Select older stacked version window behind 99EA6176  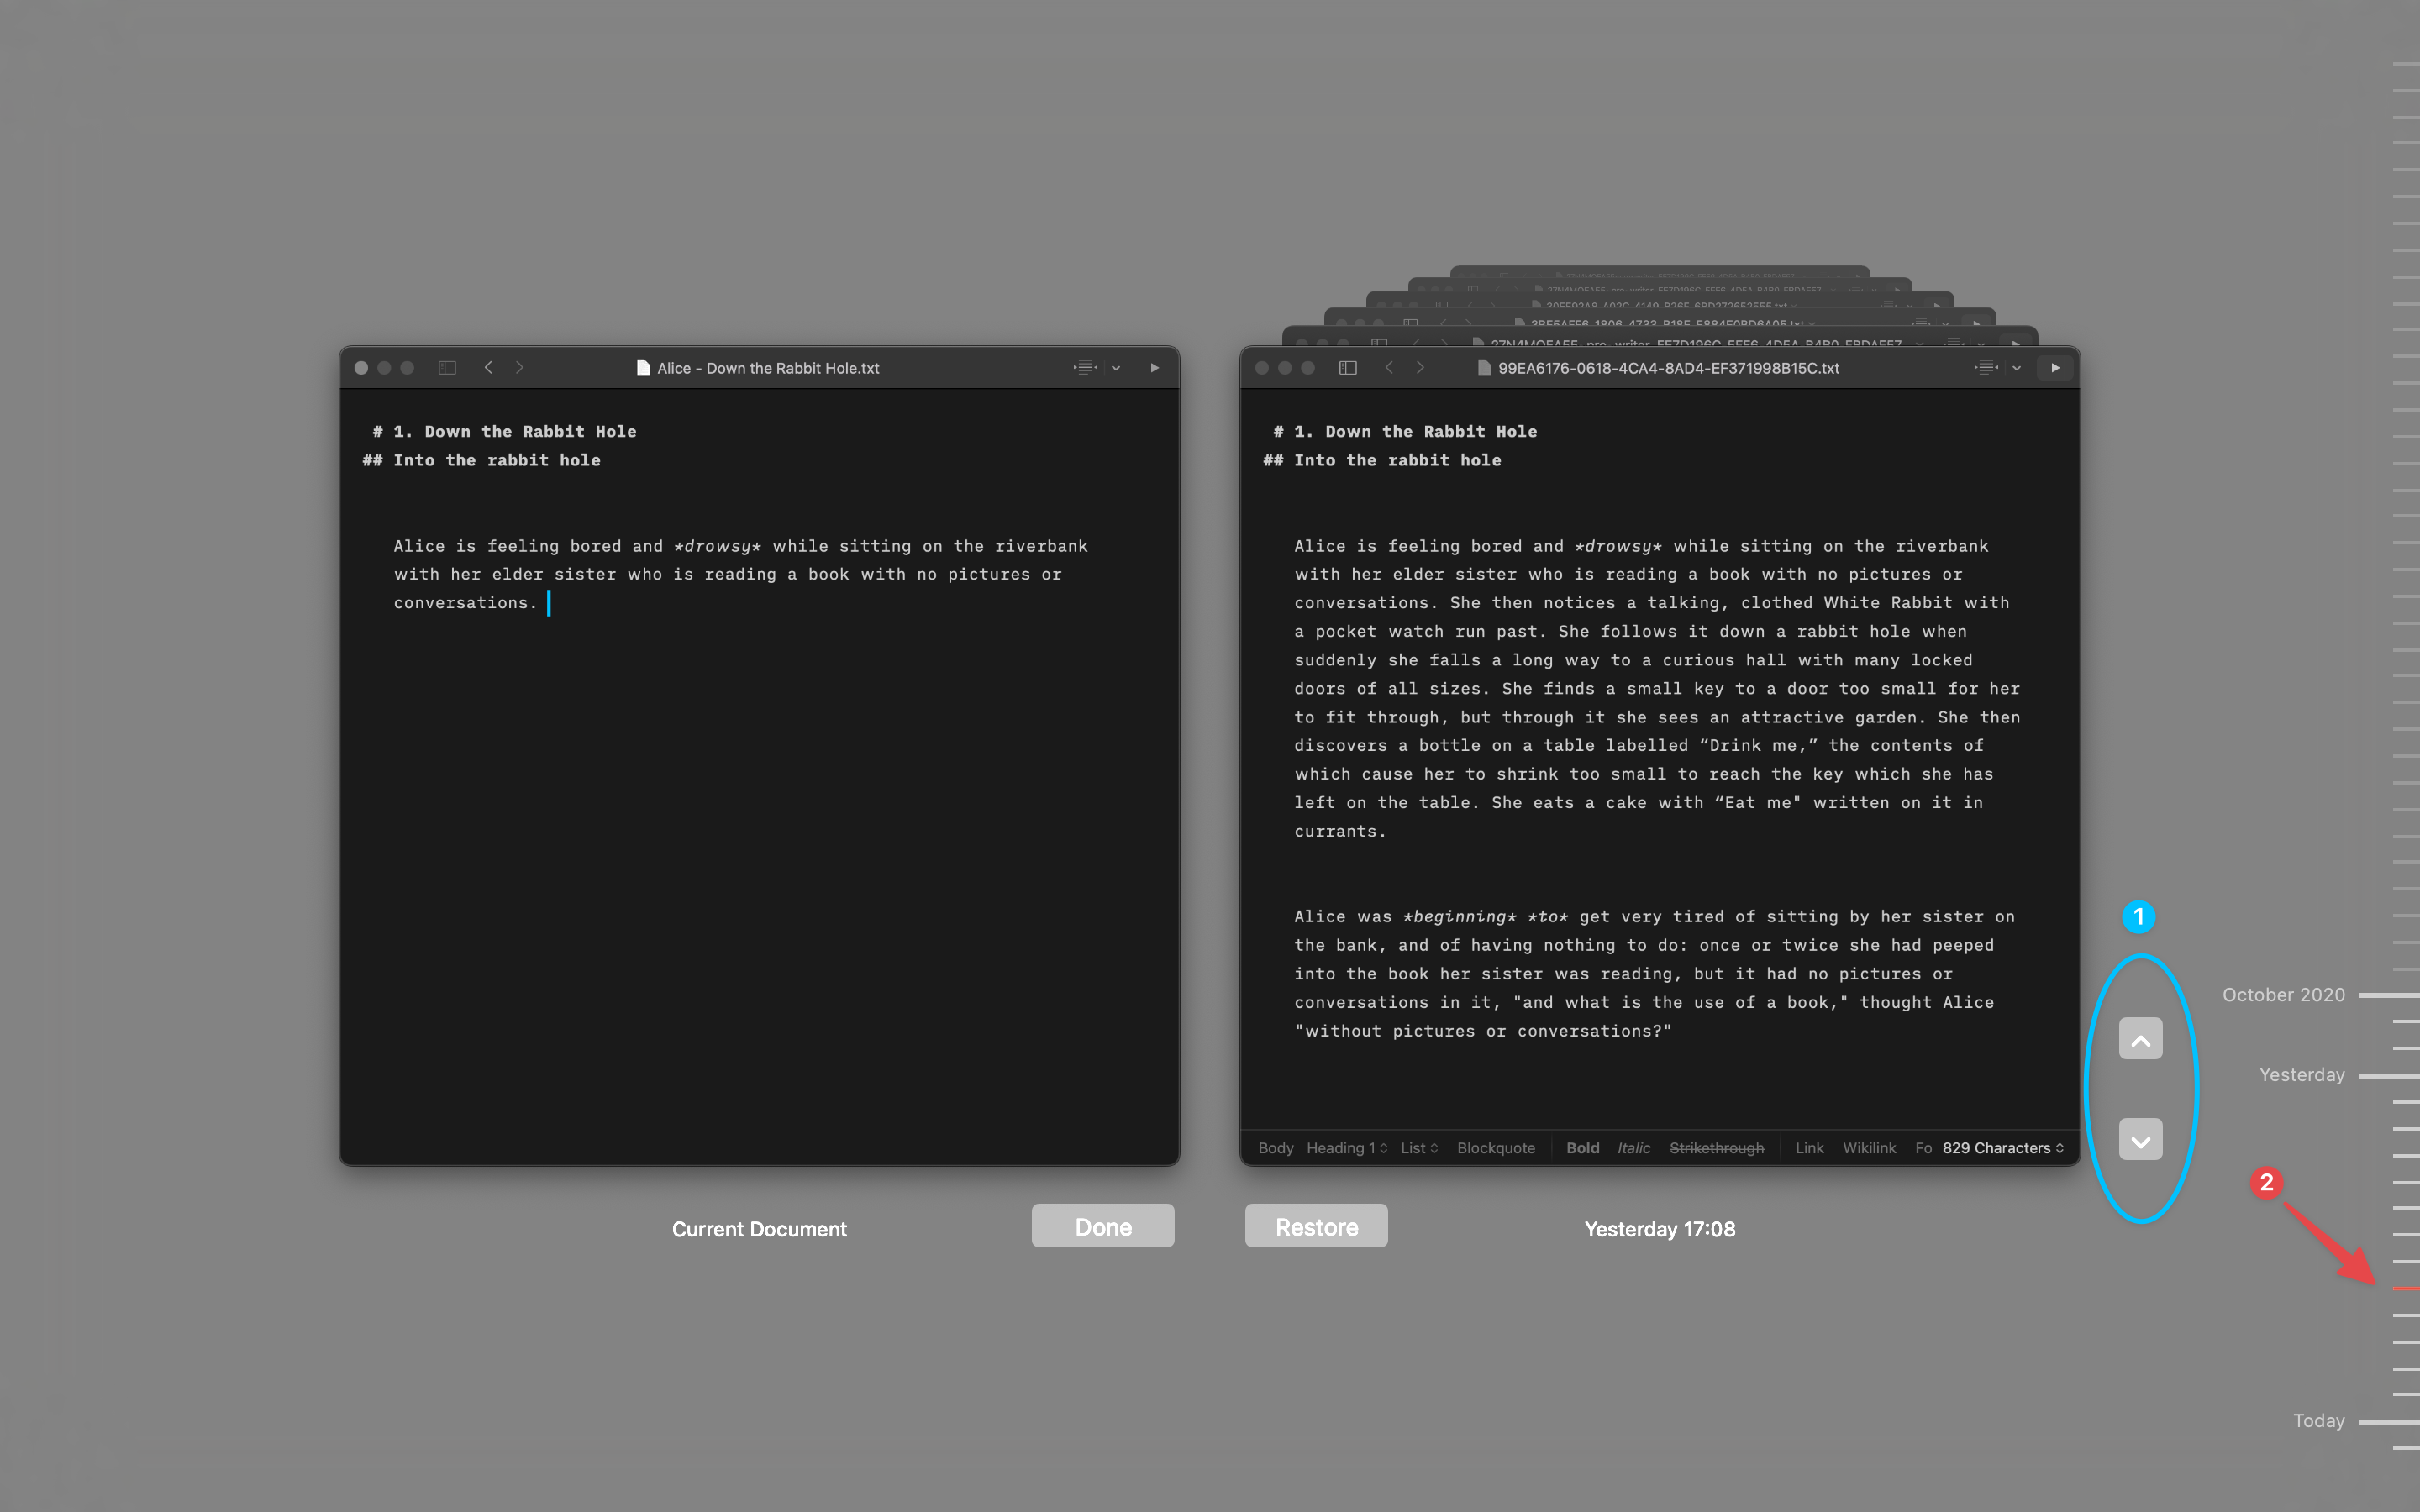click(1660, 338)
